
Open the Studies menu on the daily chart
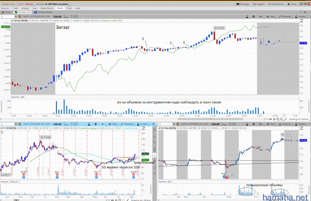click(x=143, y=124)
